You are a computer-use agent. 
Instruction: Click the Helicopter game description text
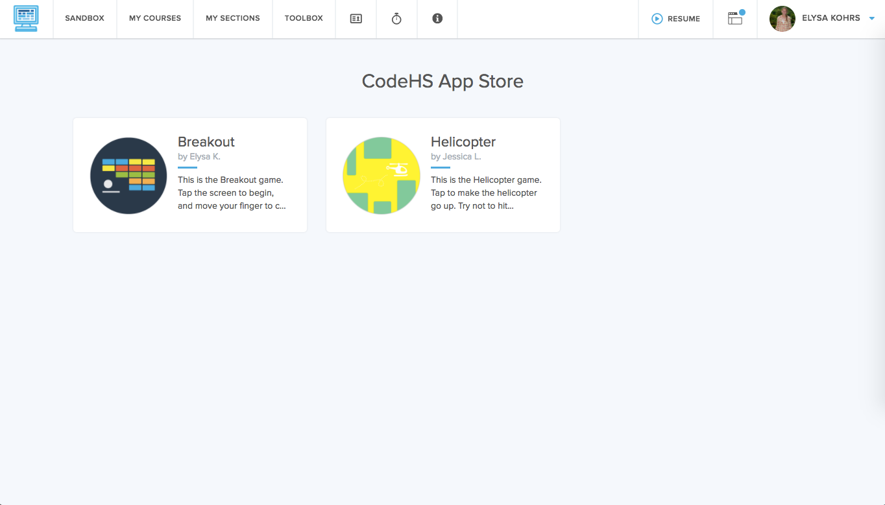[486, 193]
